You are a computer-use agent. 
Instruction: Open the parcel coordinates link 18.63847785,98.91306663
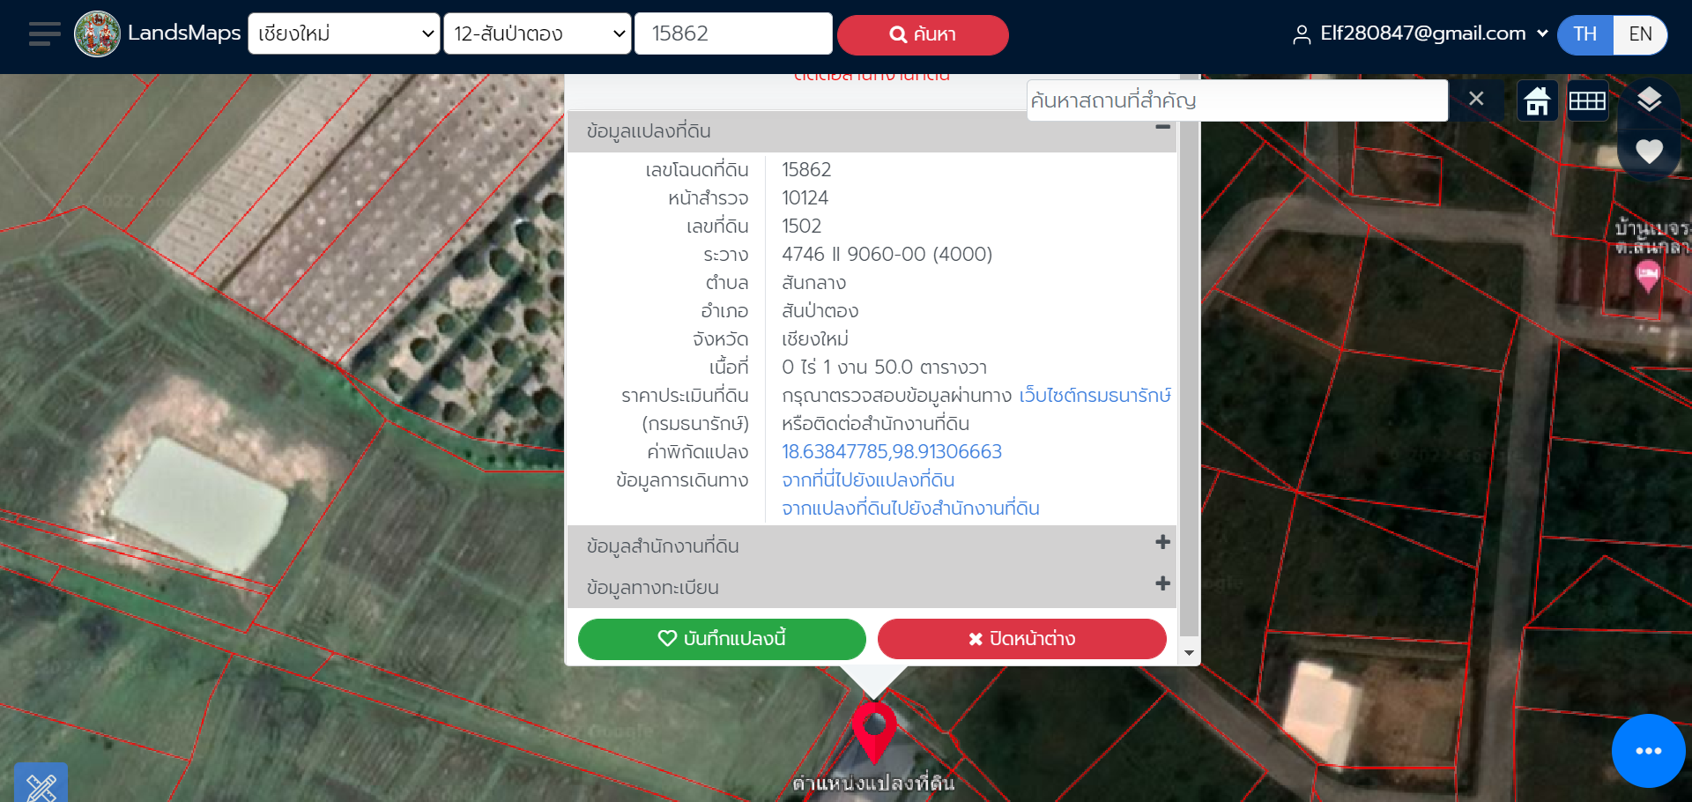892,452
